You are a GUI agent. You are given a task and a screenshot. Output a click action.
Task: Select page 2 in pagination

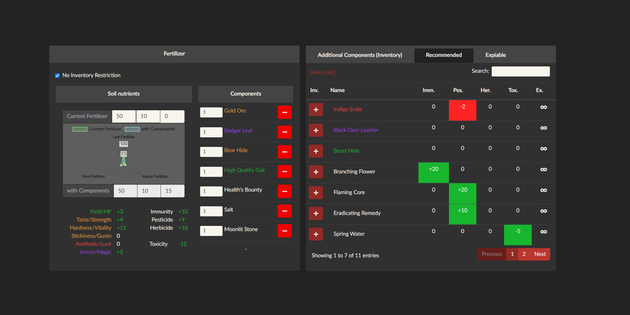pos(524,254)
